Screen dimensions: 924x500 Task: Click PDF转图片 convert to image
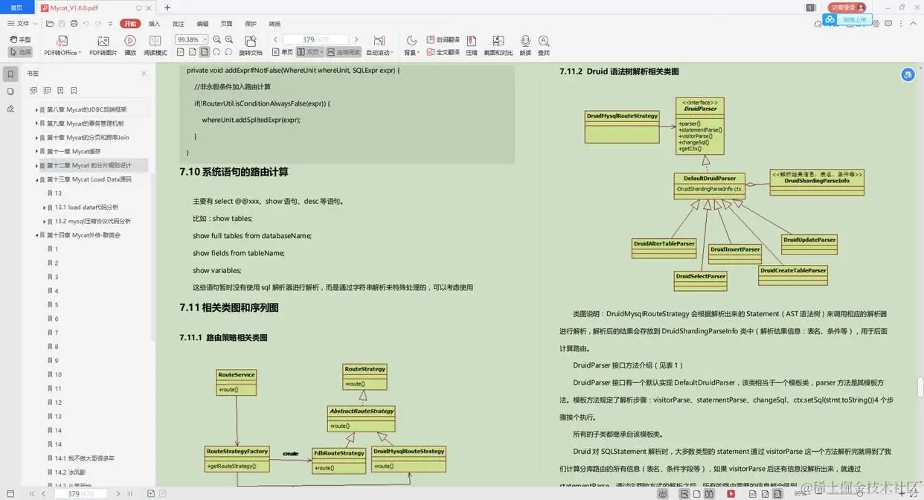103,45
